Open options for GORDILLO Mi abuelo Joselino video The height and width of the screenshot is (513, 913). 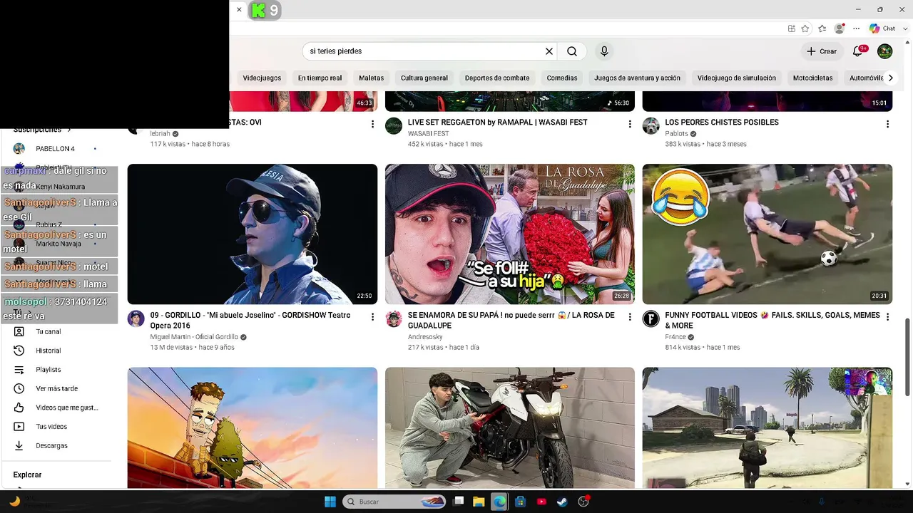click(372, 316)
